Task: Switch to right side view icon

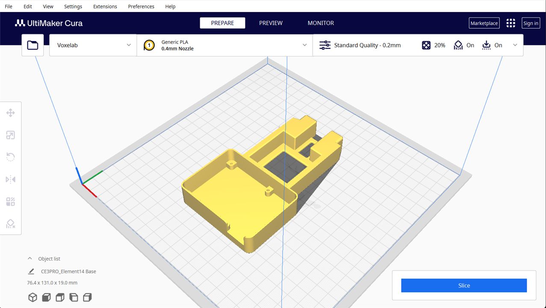Action: 87,297
